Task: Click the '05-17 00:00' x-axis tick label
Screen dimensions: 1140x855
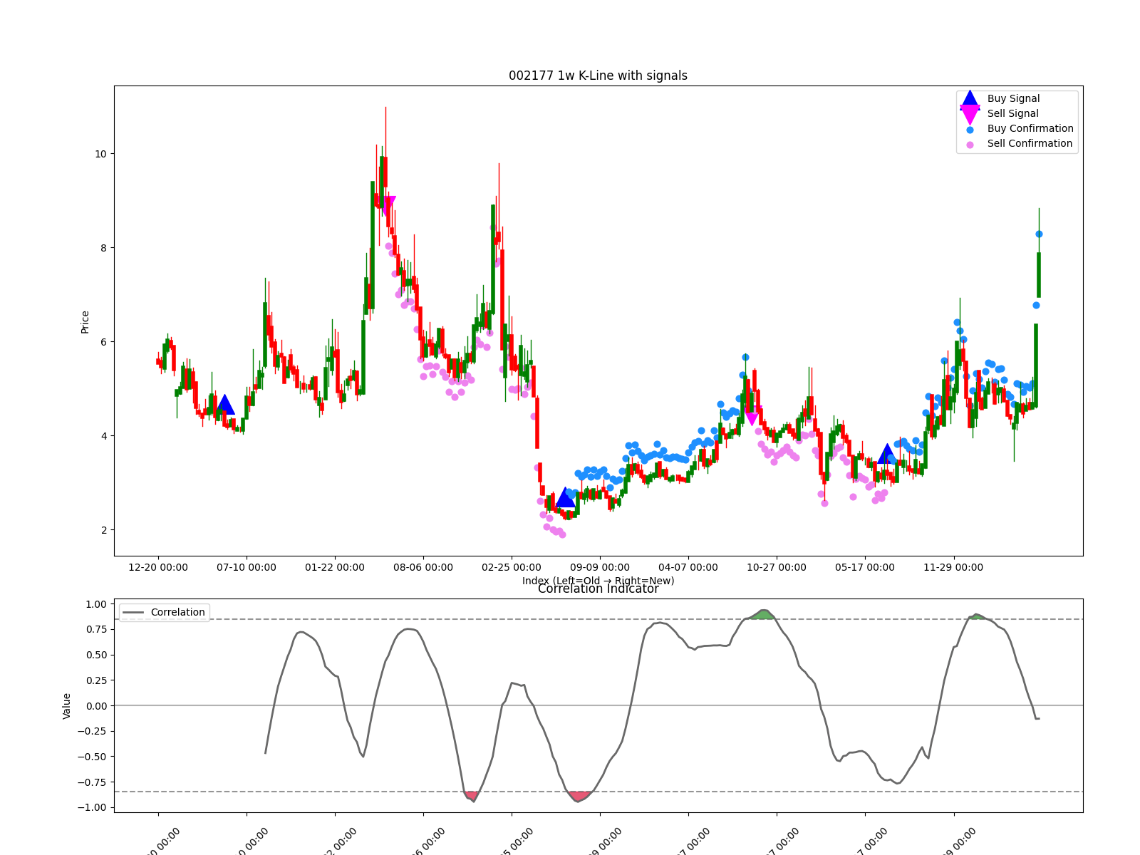Action: coord(865,567)
